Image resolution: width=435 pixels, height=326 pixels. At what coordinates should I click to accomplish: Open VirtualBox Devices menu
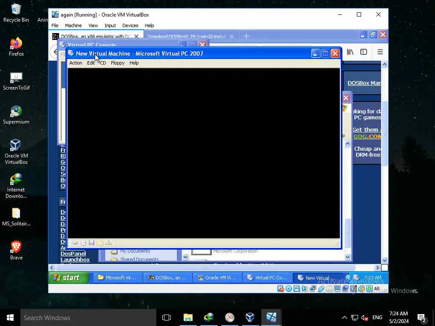pos(130,25)
